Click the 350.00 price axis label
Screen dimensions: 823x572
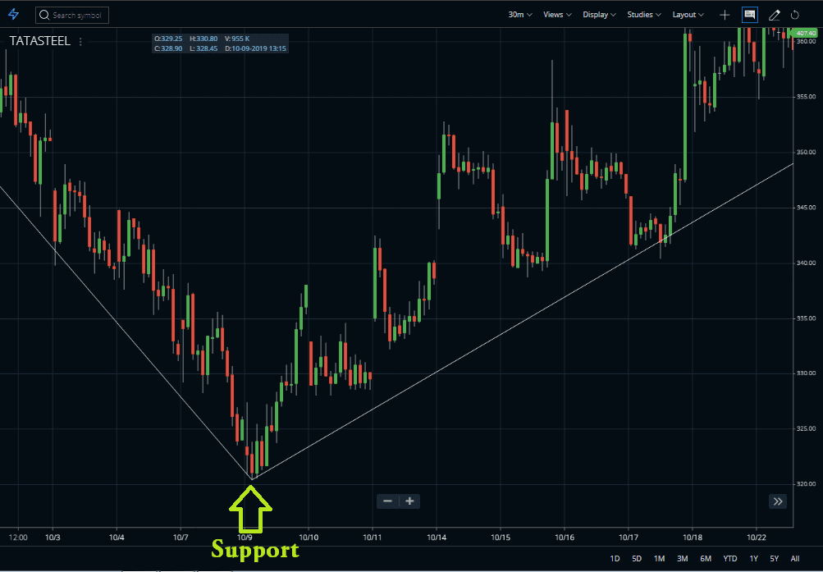click(806, 152)
